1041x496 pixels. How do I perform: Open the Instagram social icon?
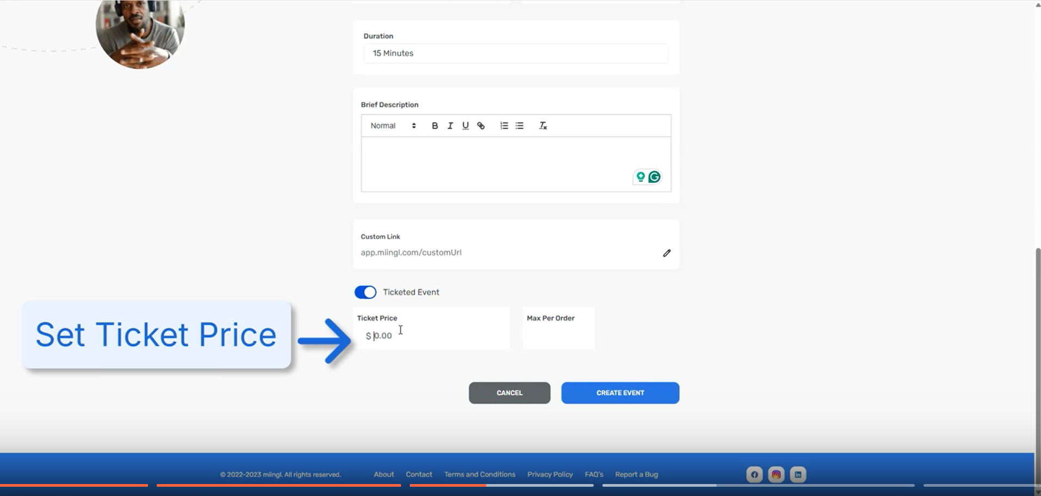(776, 475)
